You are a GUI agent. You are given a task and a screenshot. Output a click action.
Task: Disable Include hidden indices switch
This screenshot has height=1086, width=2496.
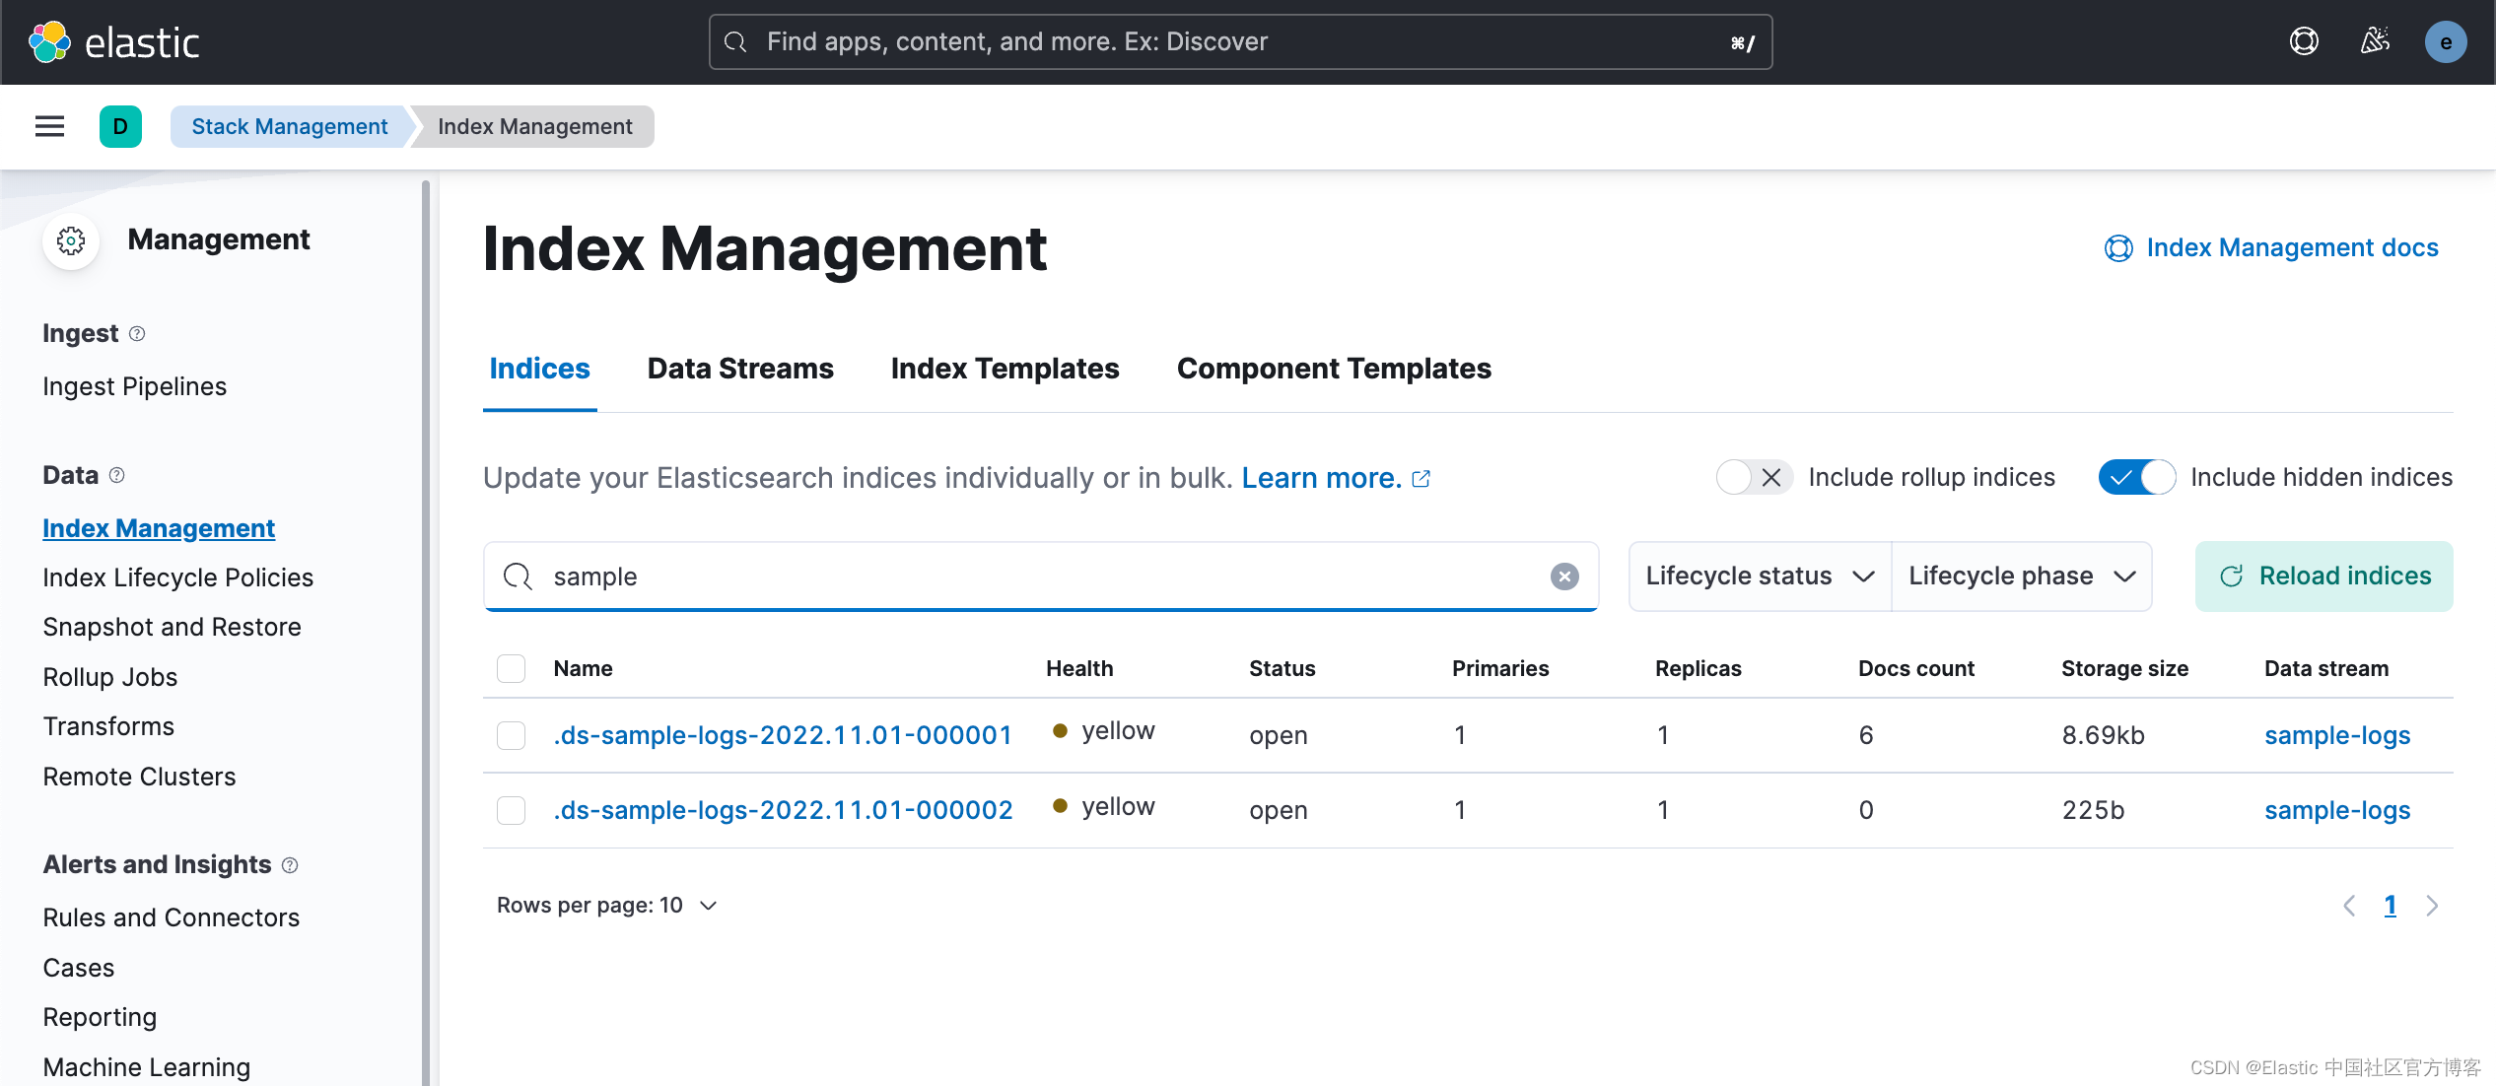click(x=2135, y=478)
